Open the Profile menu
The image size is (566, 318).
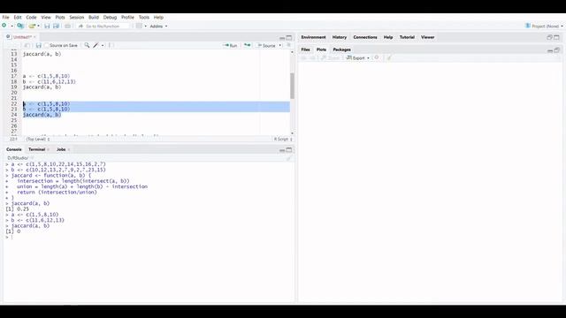coord(127,17)
